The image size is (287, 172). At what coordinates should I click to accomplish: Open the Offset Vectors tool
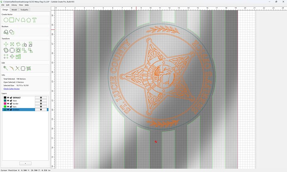[6, 50]
